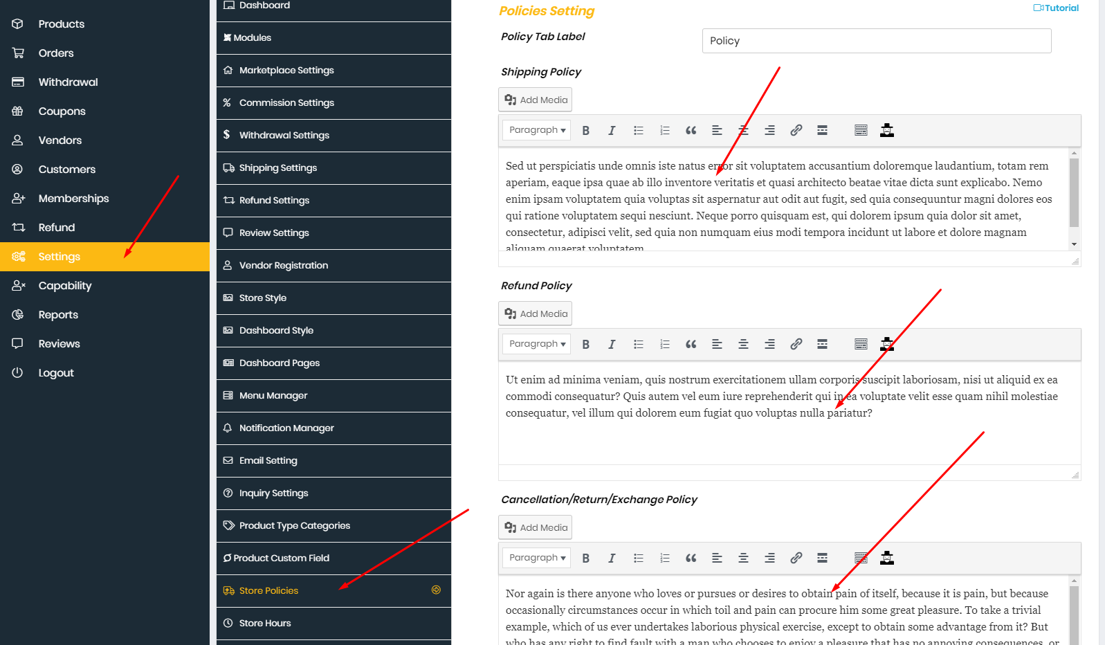Click Add Media under Cancellation Policy

(x=535, y=527)
